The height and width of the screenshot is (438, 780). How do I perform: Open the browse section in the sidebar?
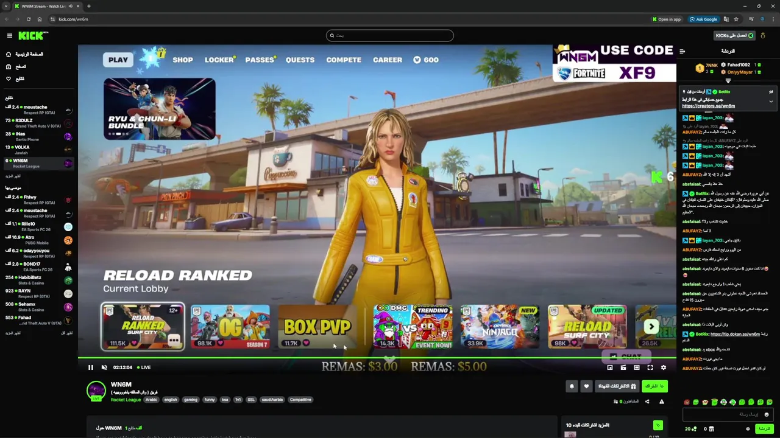[x=16, y=66]
